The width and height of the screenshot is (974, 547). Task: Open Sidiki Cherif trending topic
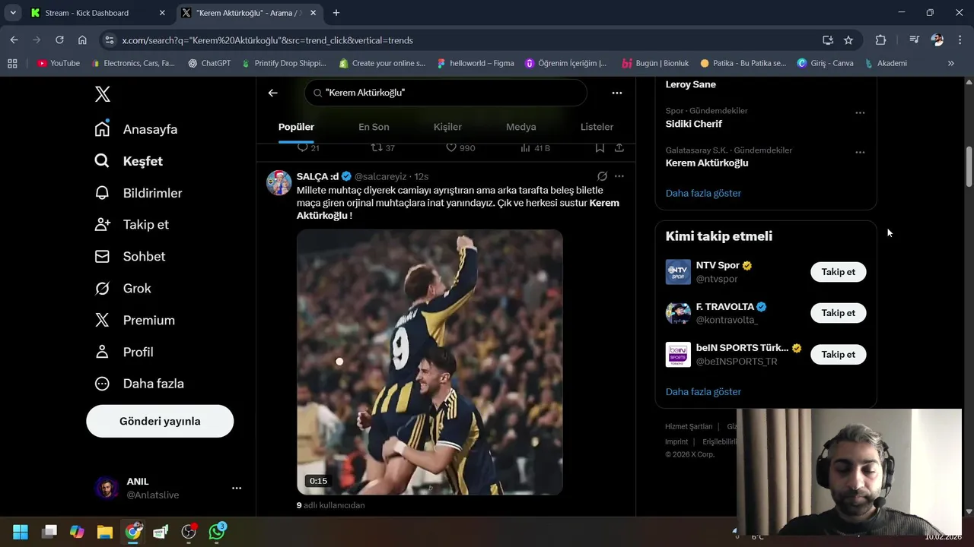point(694,124)
